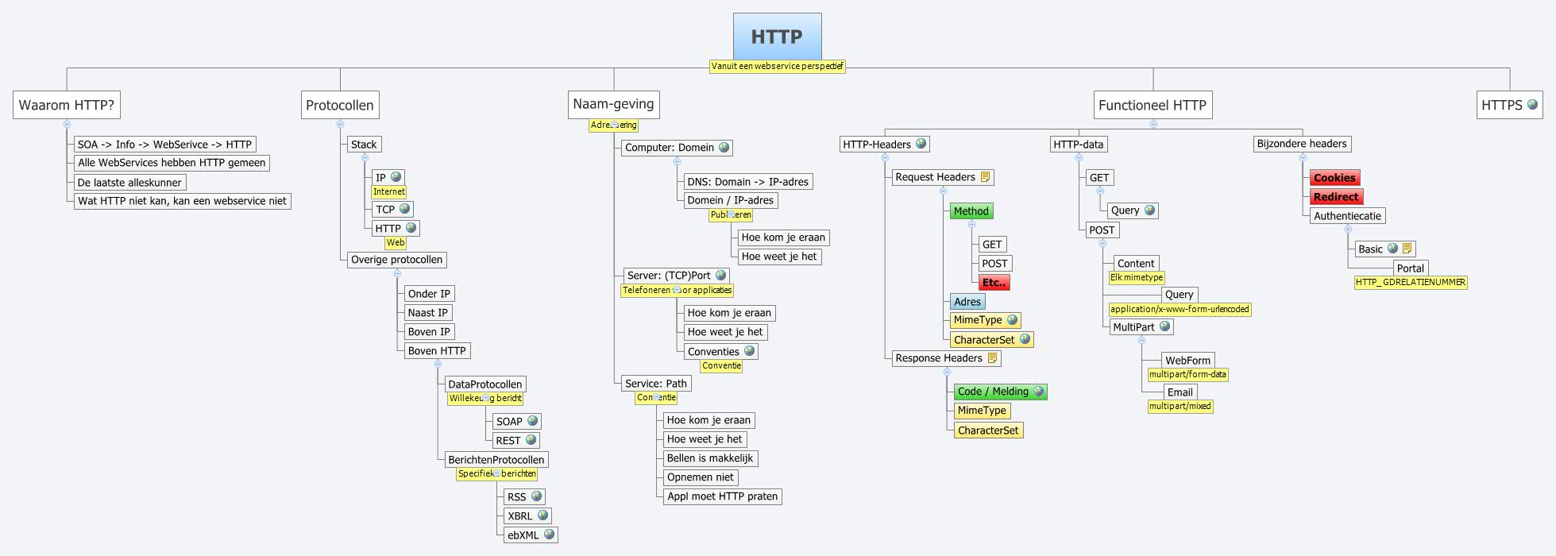The width and height of the screenshot is (1556, 556).
Task: Click the globe icon next to XBRL
Action: [542, 515]
